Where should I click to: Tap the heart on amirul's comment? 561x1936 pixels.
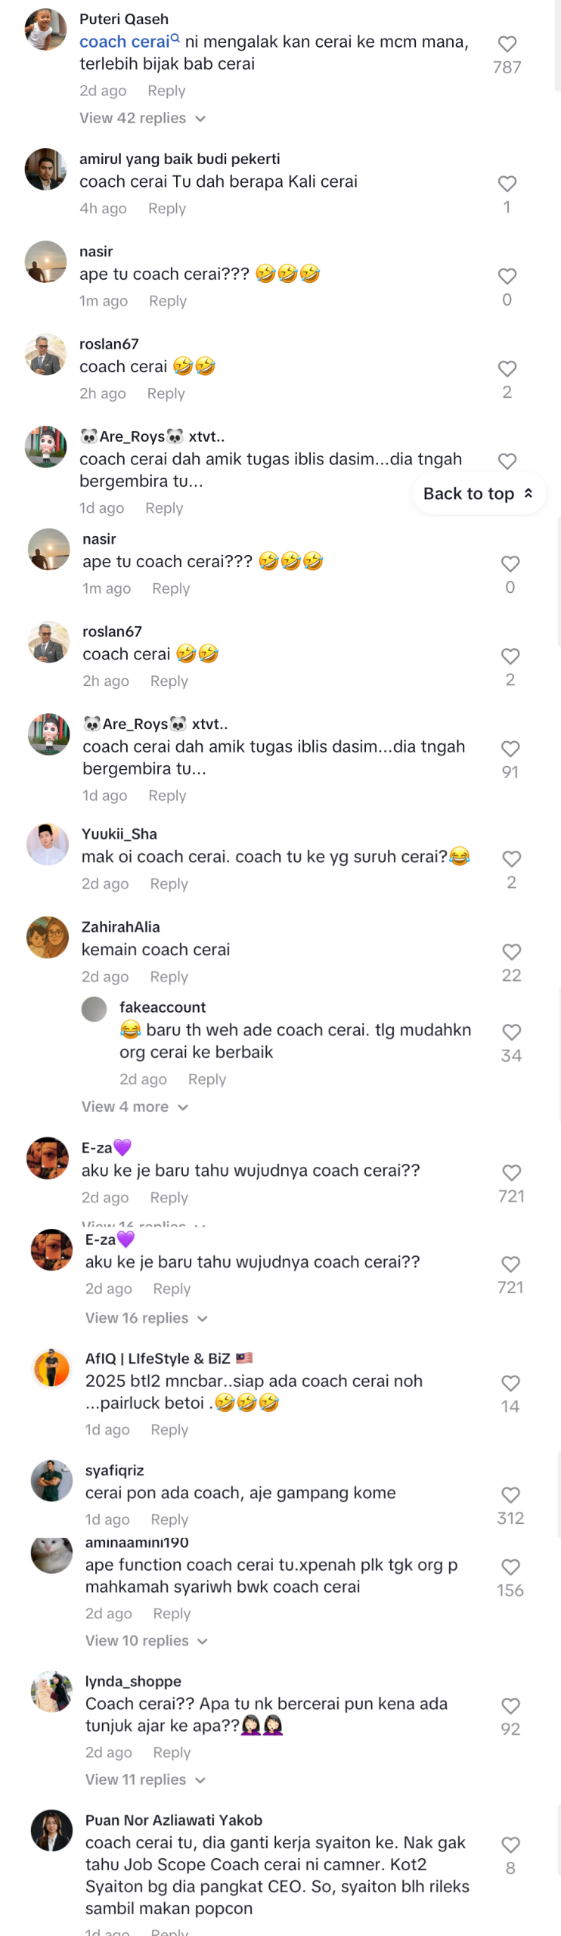[x=507, y=184]
